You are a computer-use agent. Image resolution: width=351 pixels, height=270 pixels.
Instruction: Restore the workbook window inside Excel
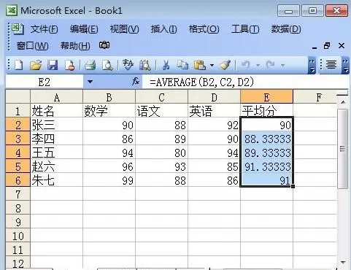(x=327, y=46)
